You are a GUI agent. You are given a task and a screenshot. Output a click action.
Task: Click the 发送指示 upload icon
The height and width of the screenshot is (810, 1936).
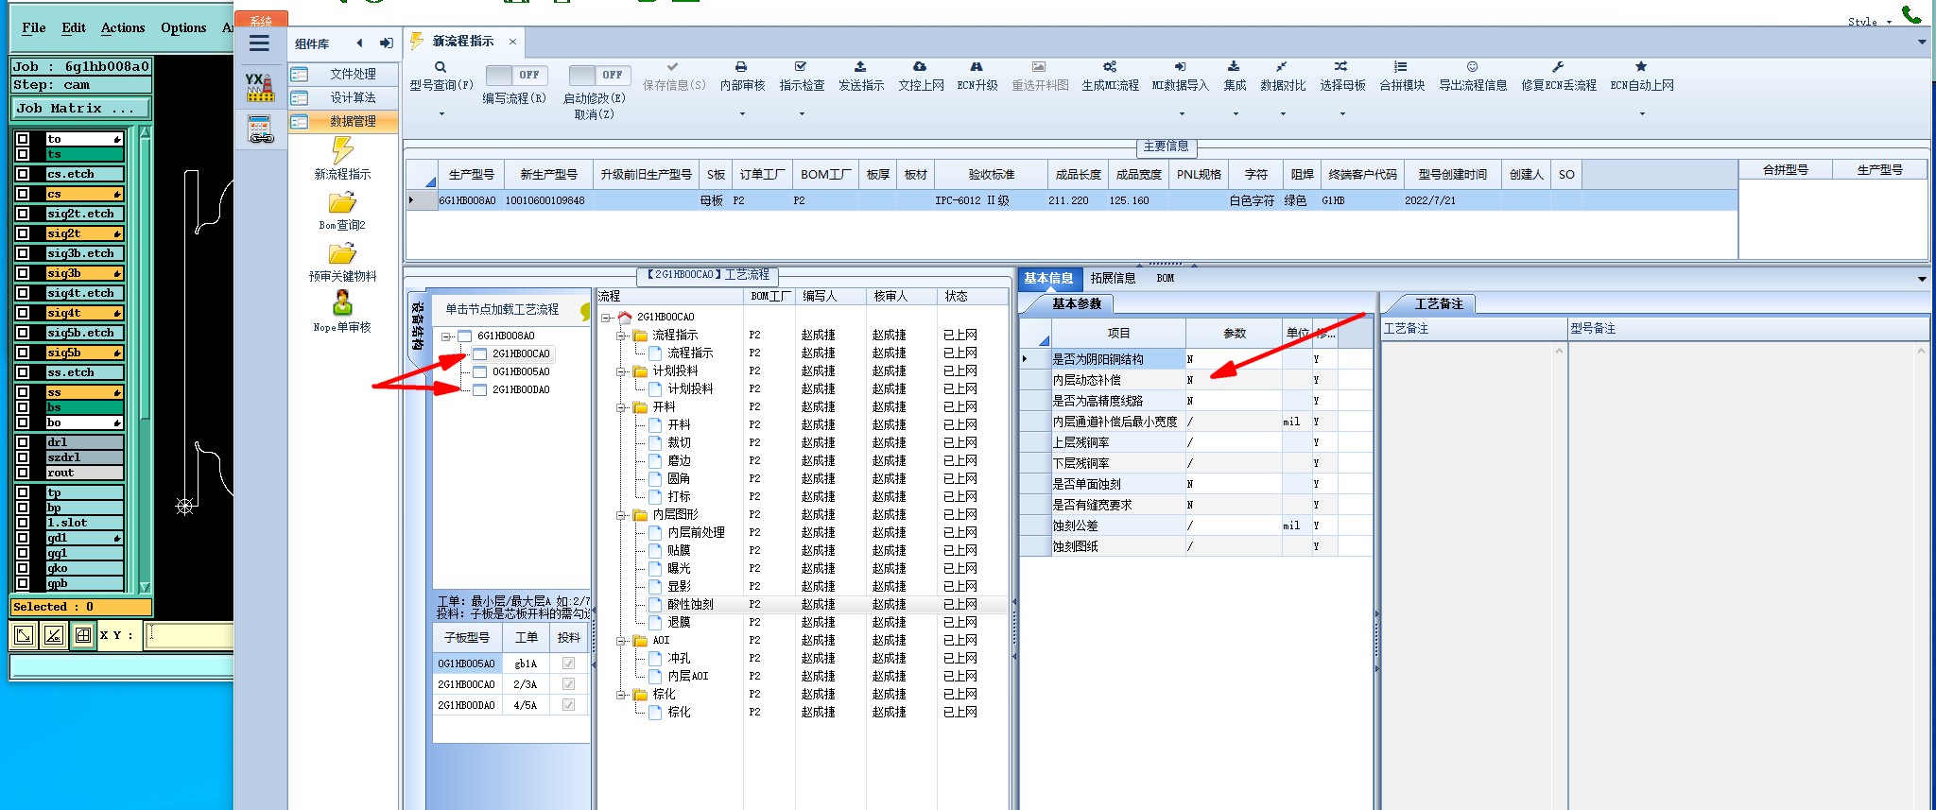[x=860, y=67]
